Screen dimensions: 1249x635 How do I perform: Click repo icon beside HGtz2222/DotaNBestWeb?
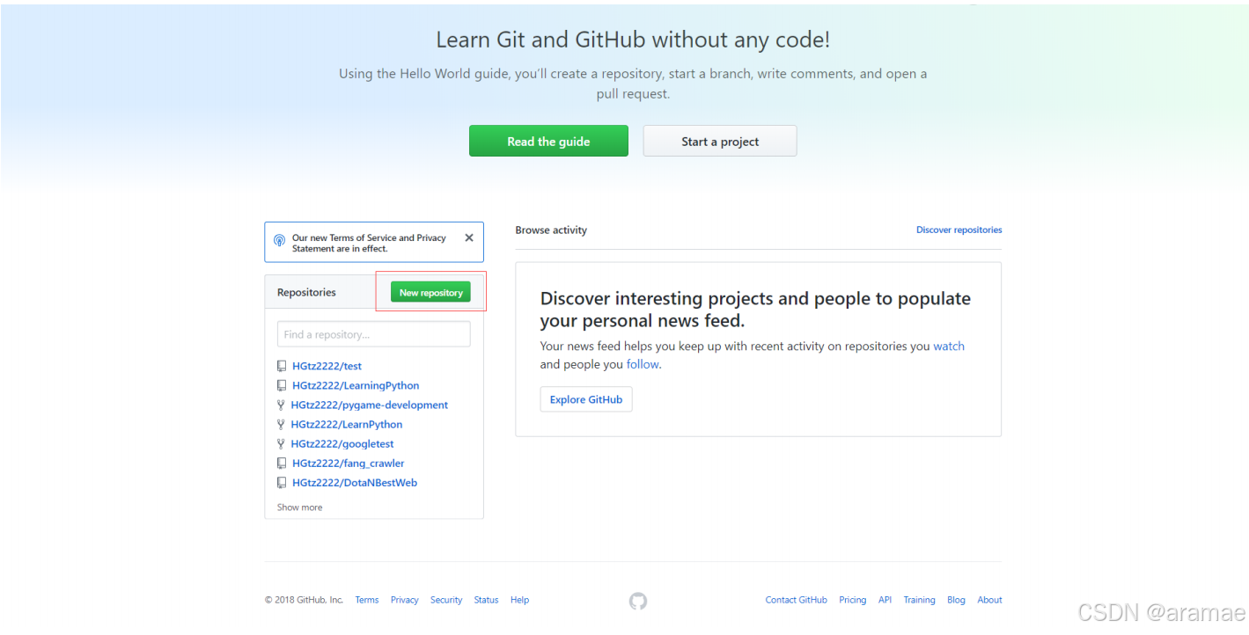tap(282, 483)
